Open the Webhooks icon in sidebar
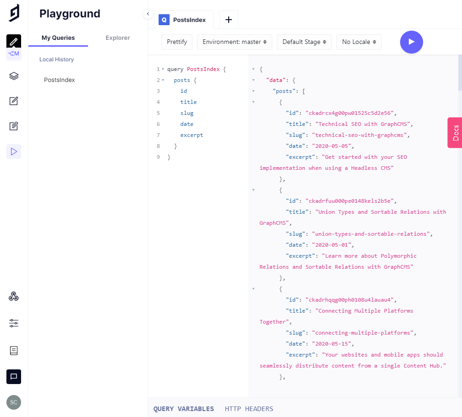 (13, 296)
